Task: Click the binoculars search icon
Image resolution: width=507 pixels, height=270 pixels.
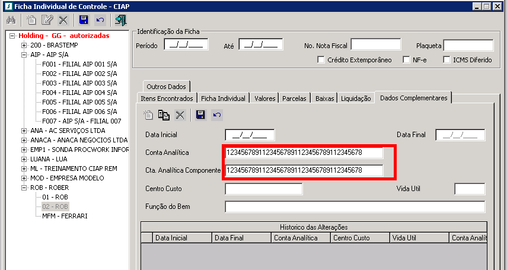Action: pyautogui.click(x=10, y=20)
